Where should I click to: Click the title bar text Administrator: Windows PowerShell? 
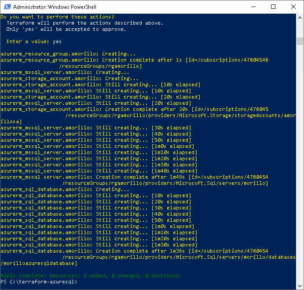point(55,7)
